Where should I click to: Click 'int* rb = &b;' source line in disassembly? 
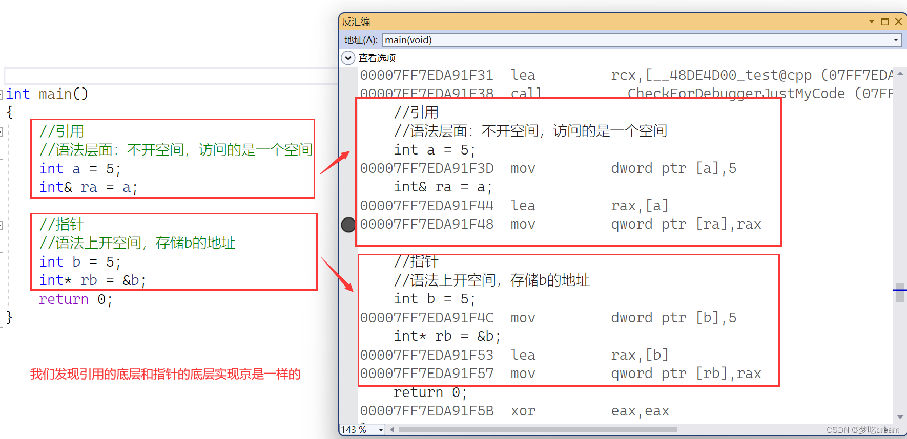click(447, 336)
